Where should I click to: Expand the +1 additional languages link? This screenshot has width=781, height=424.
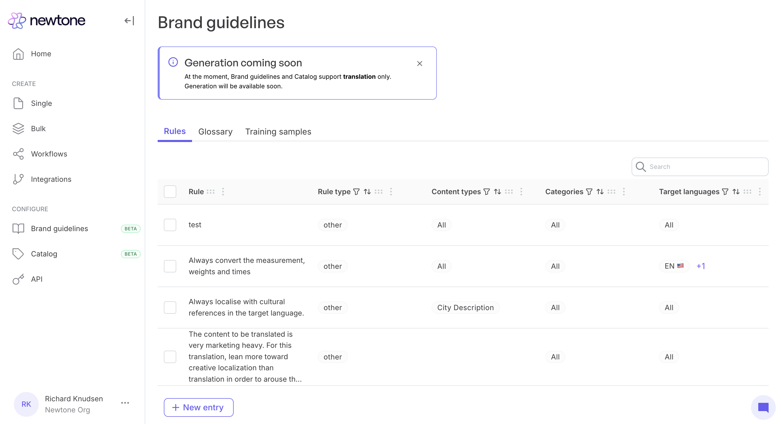point(701,266)
